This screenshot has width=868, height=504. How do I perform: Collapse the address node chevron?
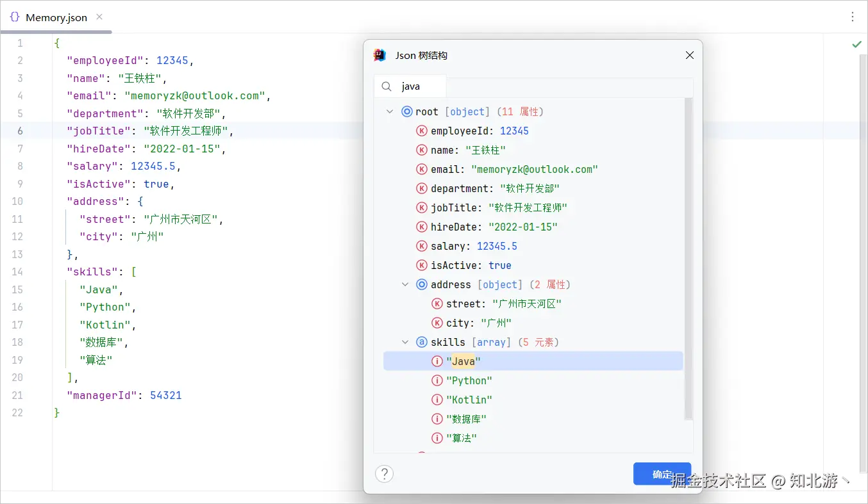[x=405, y=284]
